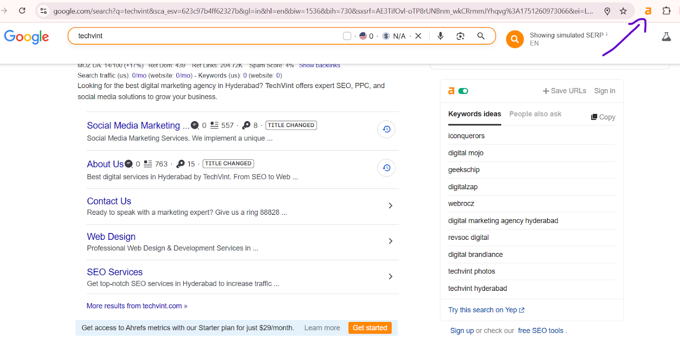The image size is (680, 341).
Task: Click the words icon beside 763
Action: pyautogui.click(x=148, y=164)
